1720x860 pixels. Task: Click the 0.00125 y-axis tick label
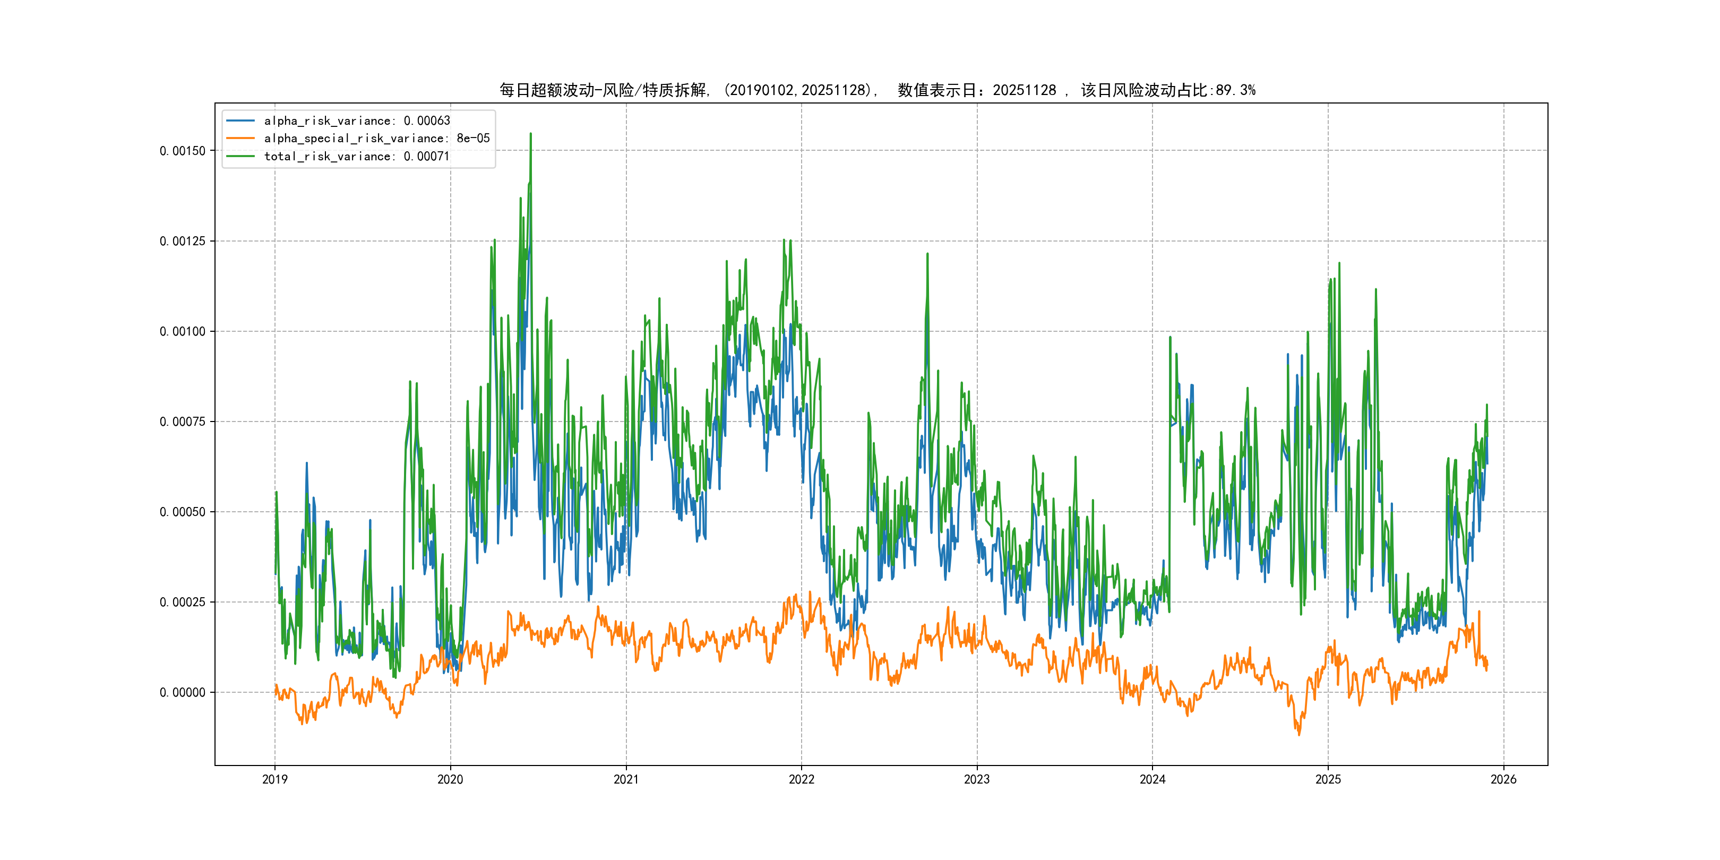coord(182,241)
